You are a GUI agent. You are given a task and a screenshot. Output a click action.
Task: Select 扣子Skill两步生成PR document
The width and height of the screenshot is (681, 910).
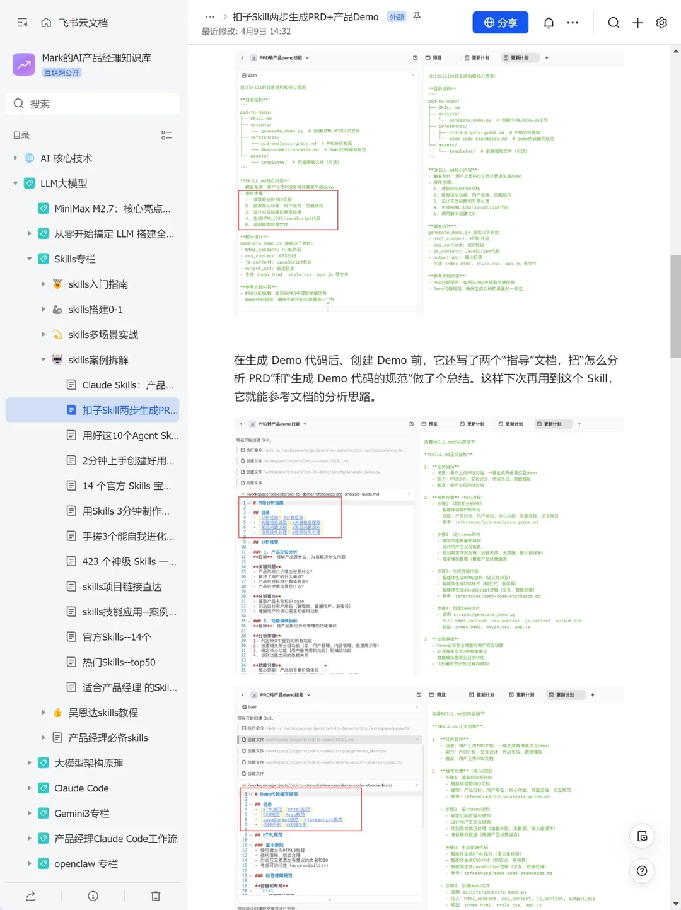coord(93,410)
